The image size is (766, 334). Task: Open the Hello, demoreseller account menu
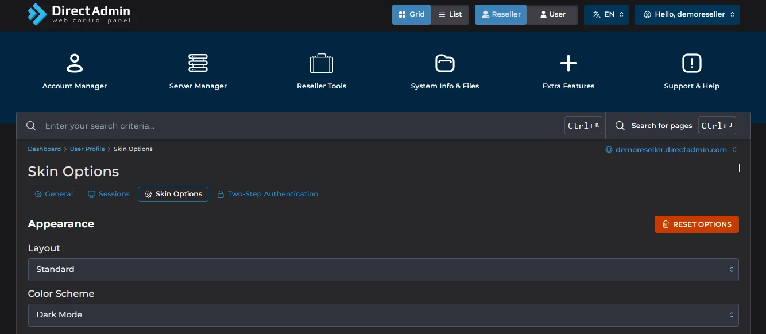[x=687, y=14]
